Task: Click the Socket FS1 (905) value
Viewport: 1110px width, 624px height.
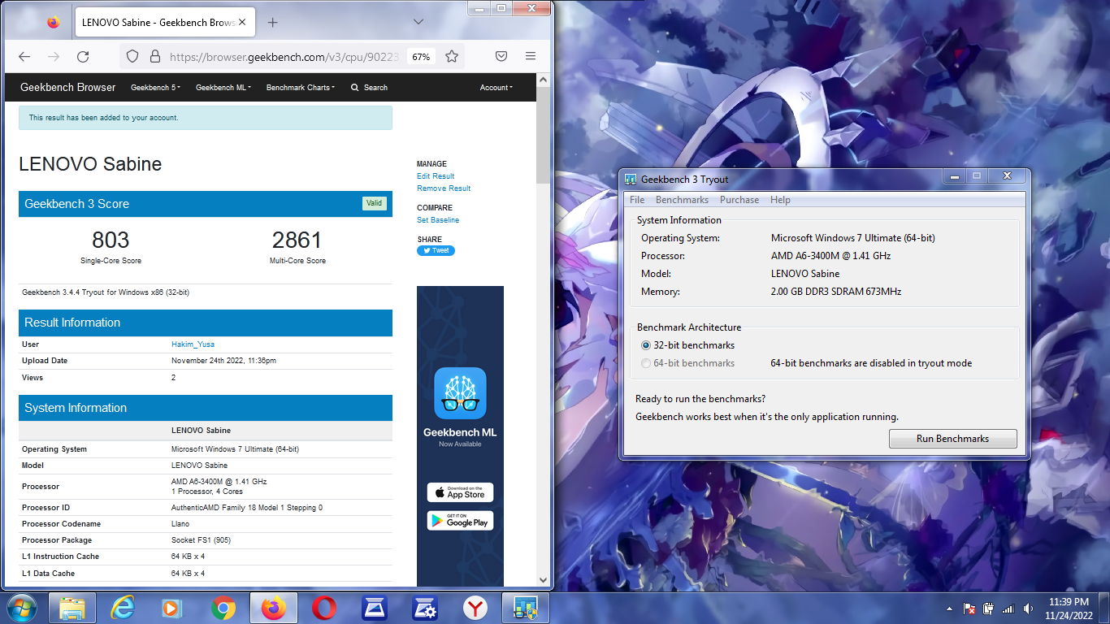Action: pos(201,540)
